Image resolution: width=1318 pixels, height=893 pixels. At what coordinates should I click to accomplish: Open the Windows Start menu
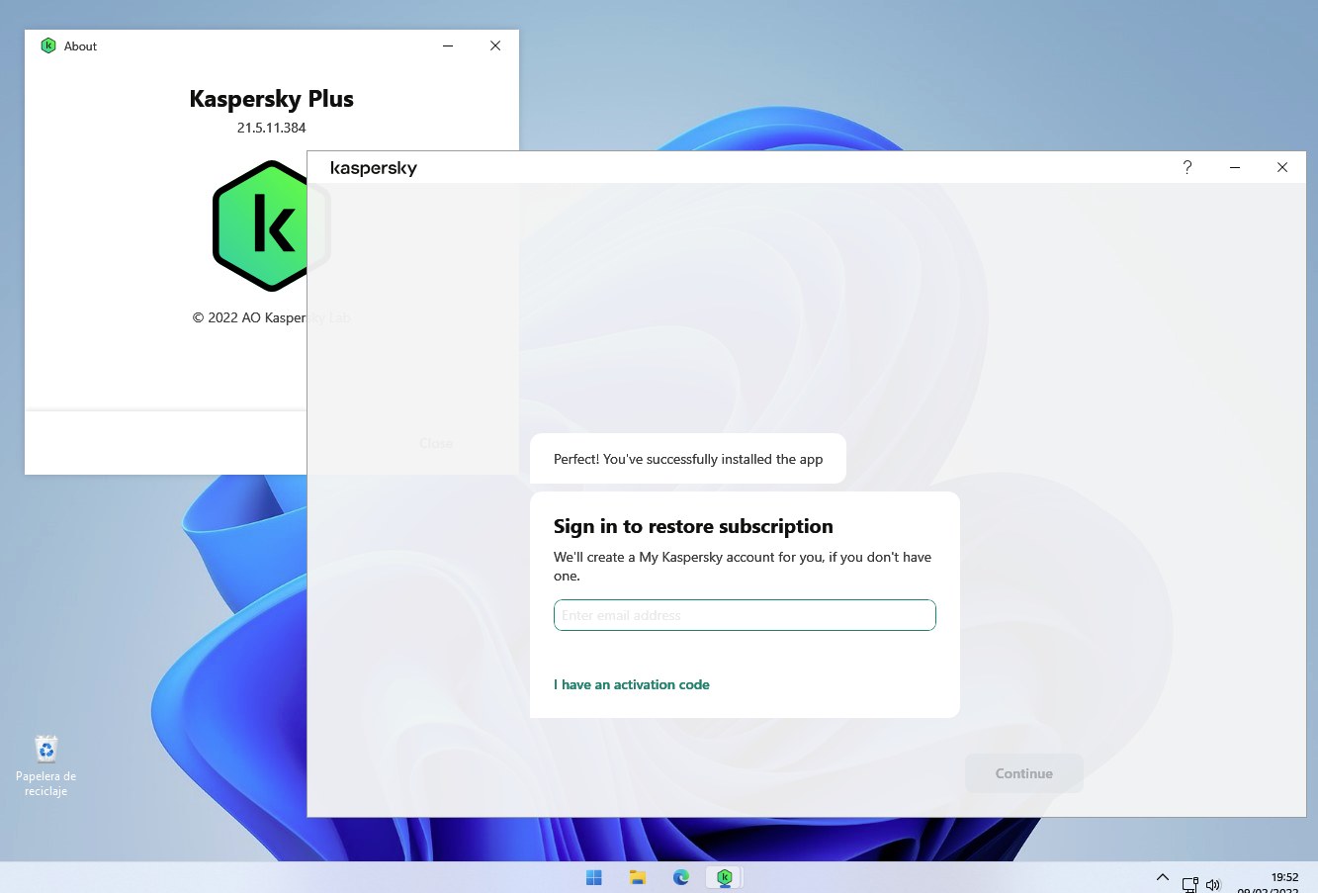(x=594, y=877)
